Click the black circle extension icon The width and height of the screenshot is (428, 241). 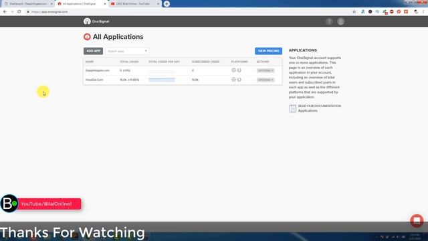(370, 12)
